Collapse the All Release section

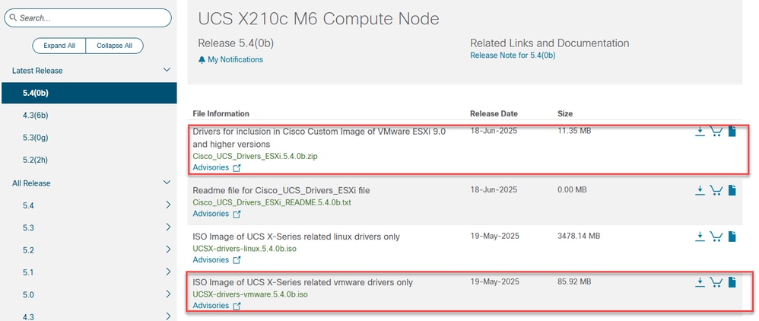pyautogui.click(x=167, y=183)
